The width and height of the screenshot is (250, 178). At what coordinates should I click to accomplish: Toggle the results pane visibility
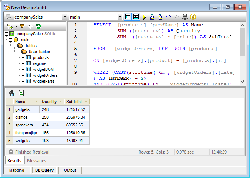pos(136,17)
